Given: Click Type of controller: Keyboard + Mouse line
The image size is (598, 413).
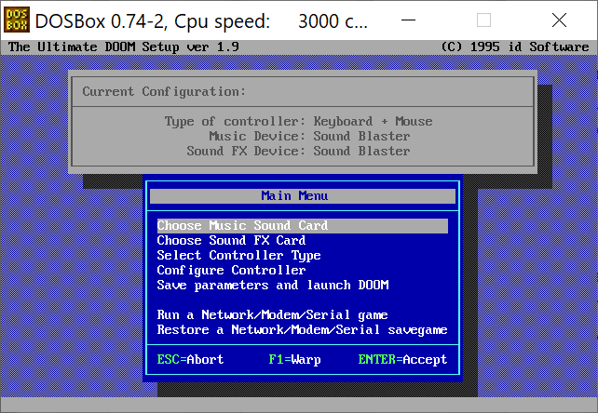Looking at the screenshot, I should click(299, 121).
